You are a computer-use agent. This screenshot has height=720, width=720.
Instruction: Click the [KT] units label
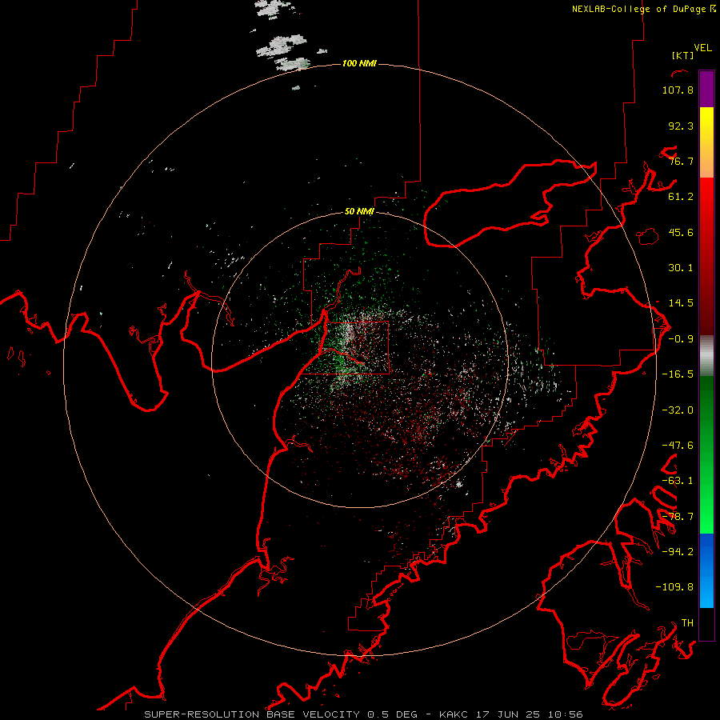pos(682,55)
